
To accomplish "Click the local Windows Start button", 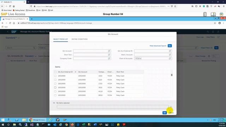I will pos(3,125).
